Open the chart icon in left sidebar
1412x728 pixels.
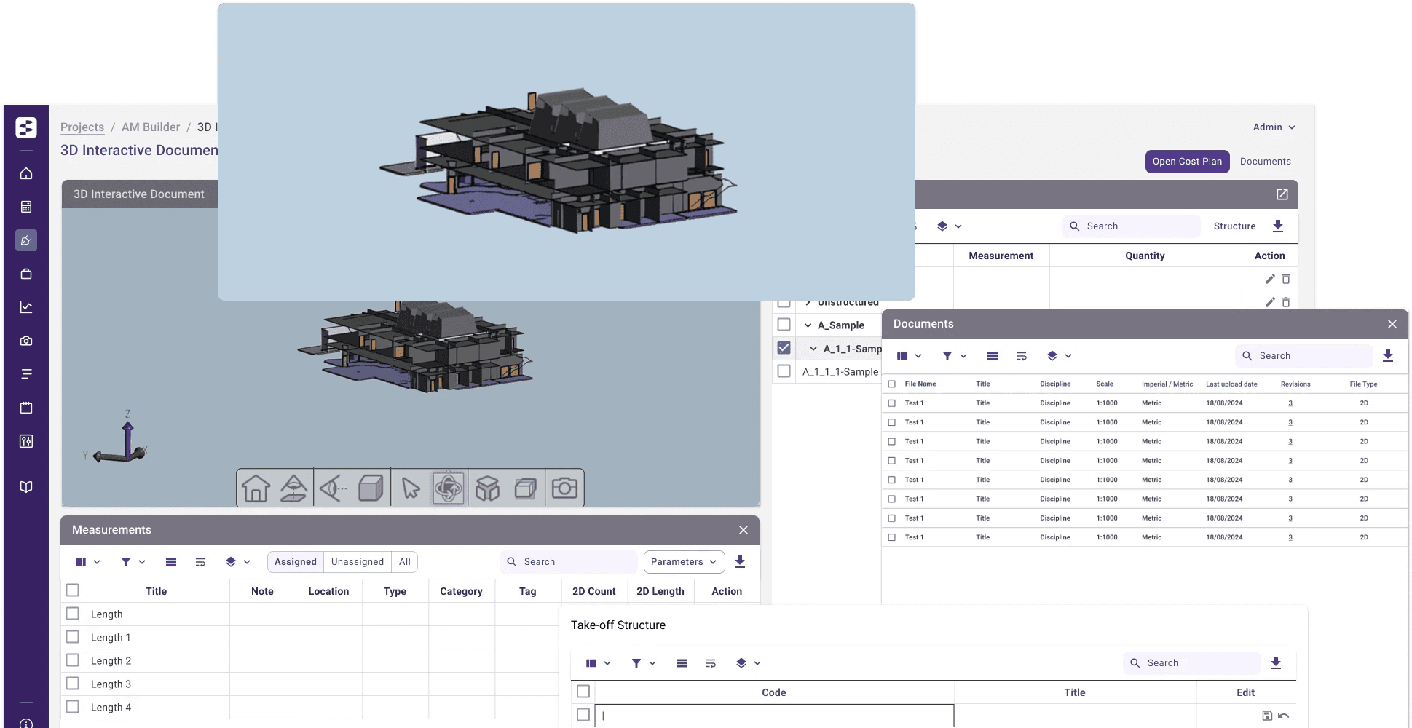tap(26, 307)
